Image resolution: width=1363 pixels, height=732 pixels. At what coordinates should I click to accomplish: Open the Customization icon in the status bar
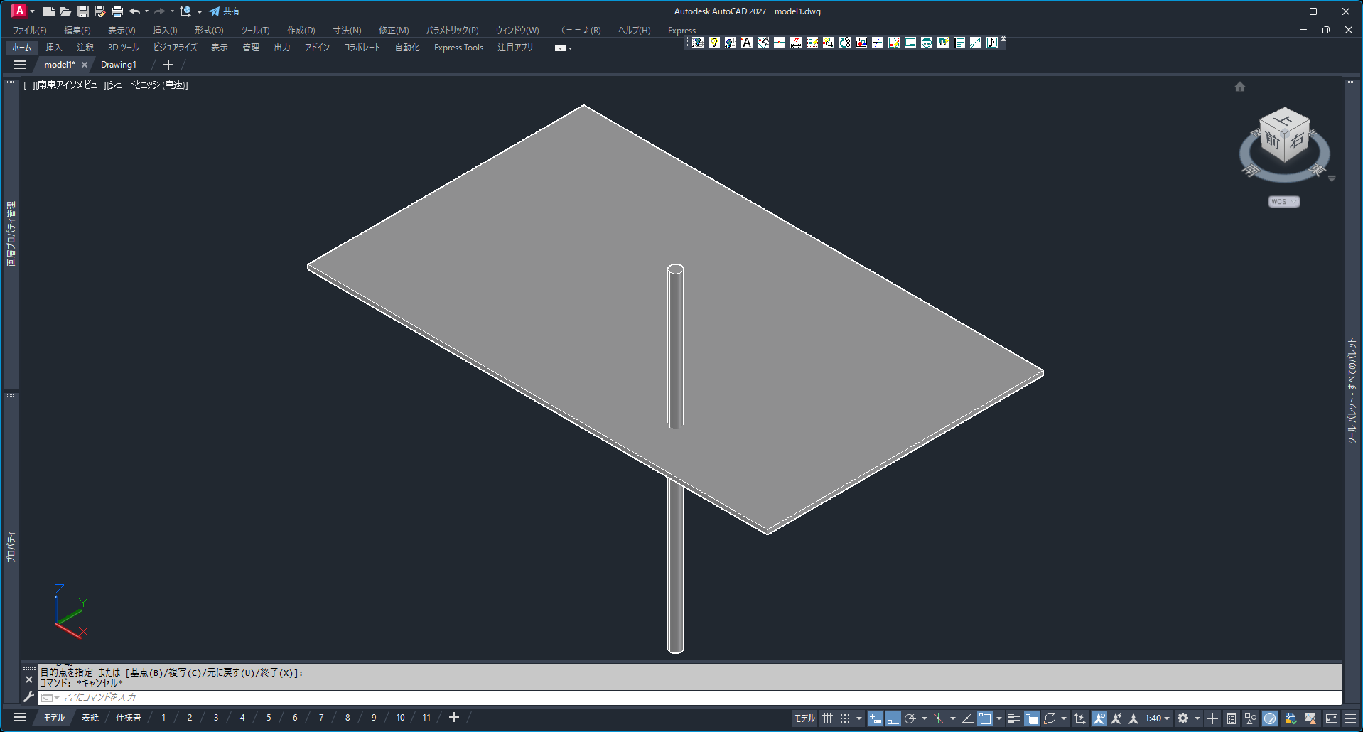point(1350,718)
